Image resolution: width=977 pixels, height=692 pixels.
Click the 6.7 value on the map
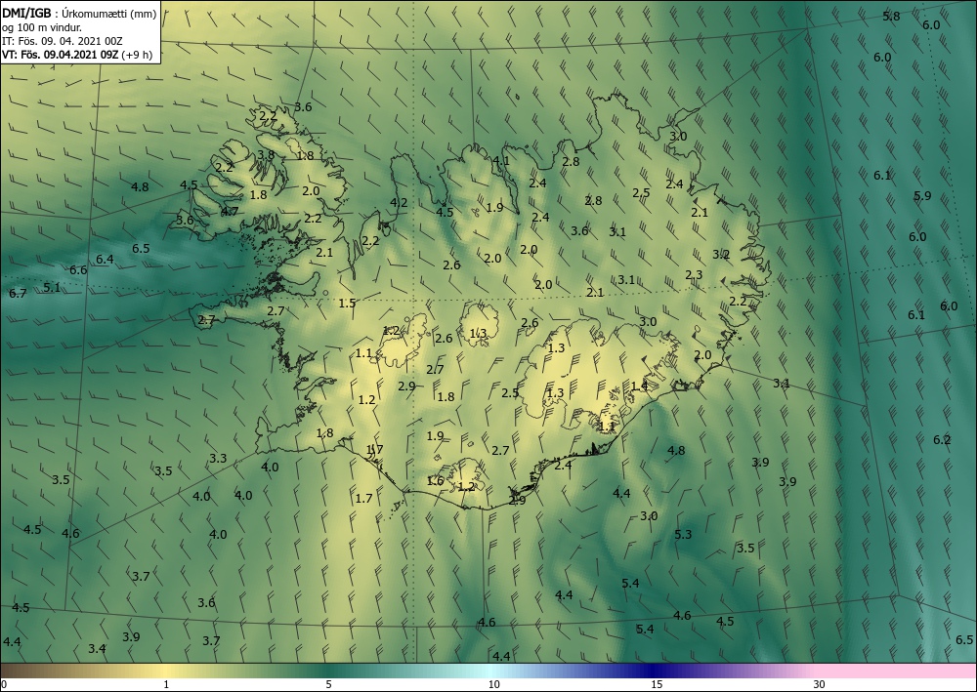18,293
